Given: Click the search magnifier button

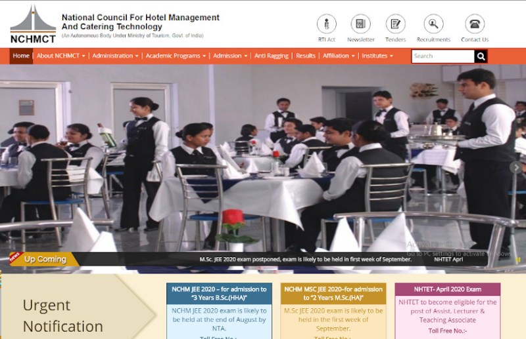Looking at the screenshot, I should pyautogui.click(x=481, y=56).
